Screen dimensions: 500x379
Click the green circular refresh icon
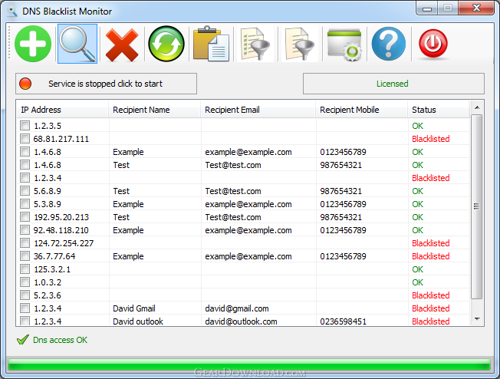coord(166,44)
